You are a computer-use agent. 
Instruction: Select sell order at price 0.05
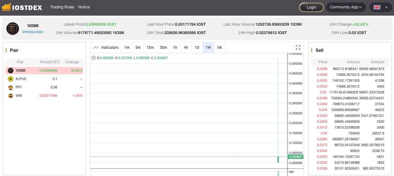coord(350,92)
